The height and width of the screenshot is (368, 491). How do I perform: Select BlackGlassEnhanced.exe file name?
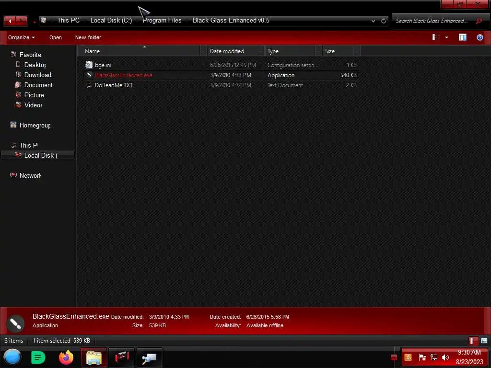click(x=123, y=75)
